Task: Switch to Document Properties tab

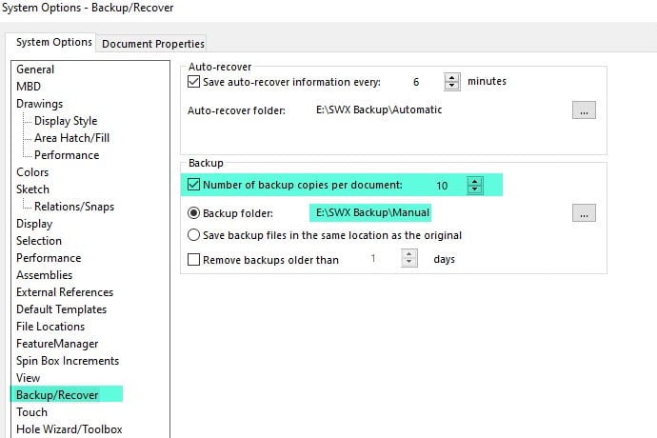Action: click(x=153, y=44)
